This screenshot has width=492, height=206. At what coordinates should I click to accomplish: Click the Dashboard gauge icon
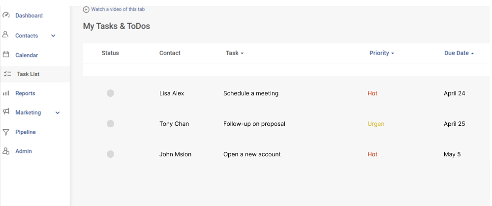(6, 15)
